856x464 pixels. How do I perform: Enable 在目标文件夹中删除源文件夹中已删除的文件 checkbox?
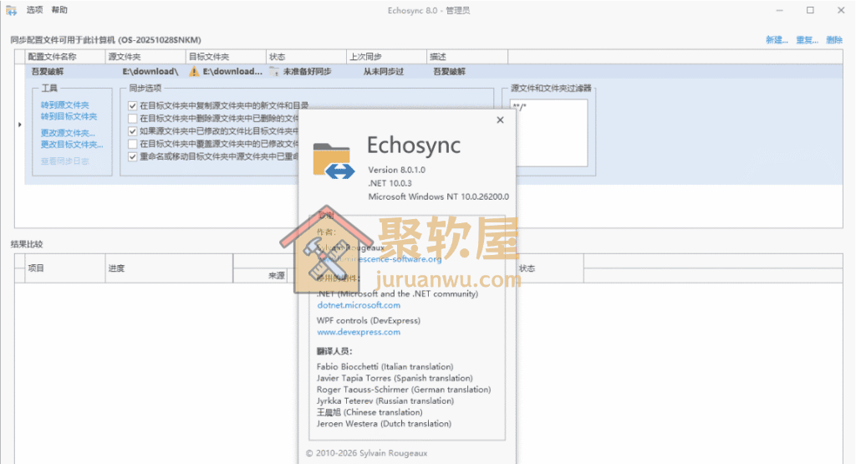click(132, 119)
